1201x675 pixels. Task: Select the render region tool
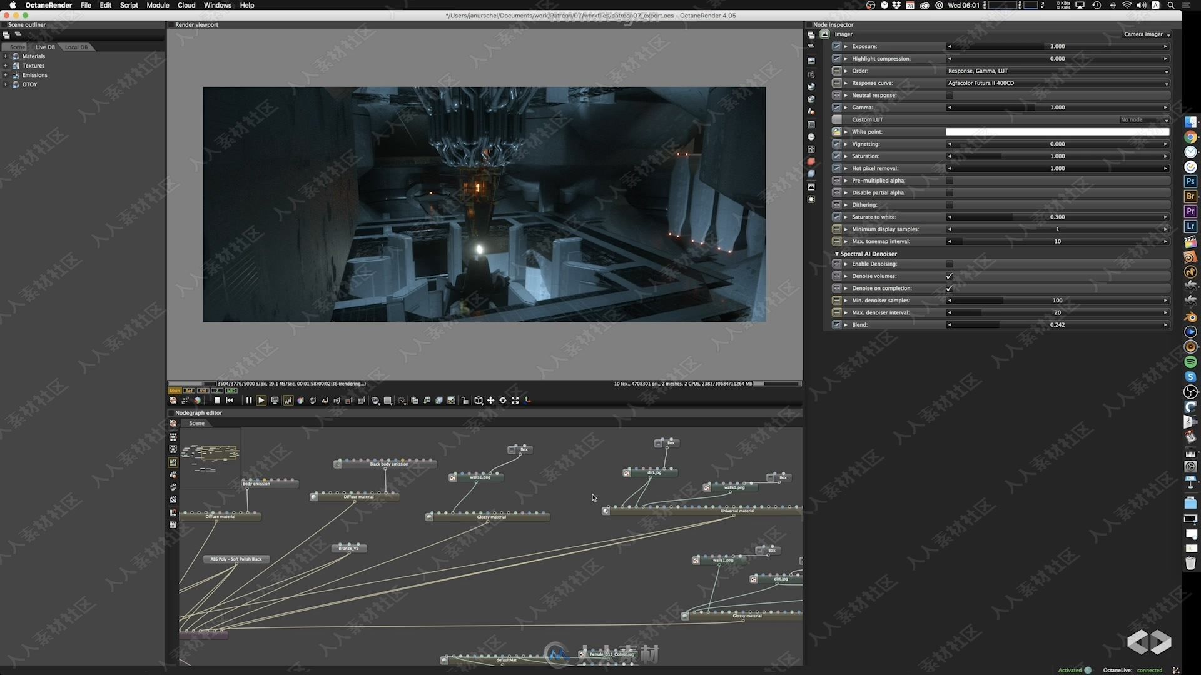350,401
